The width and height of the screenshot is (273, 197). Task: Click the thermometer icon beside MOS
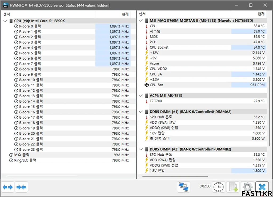click(147, 37)
